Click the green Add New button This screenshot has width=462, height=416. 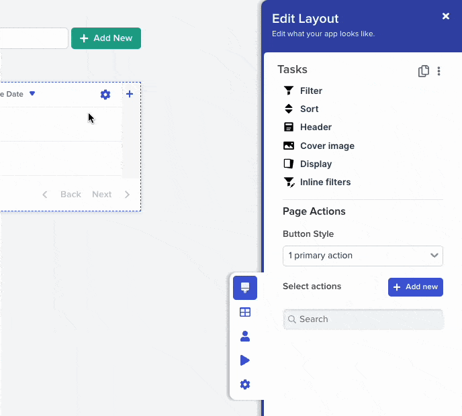pos(106,38)
